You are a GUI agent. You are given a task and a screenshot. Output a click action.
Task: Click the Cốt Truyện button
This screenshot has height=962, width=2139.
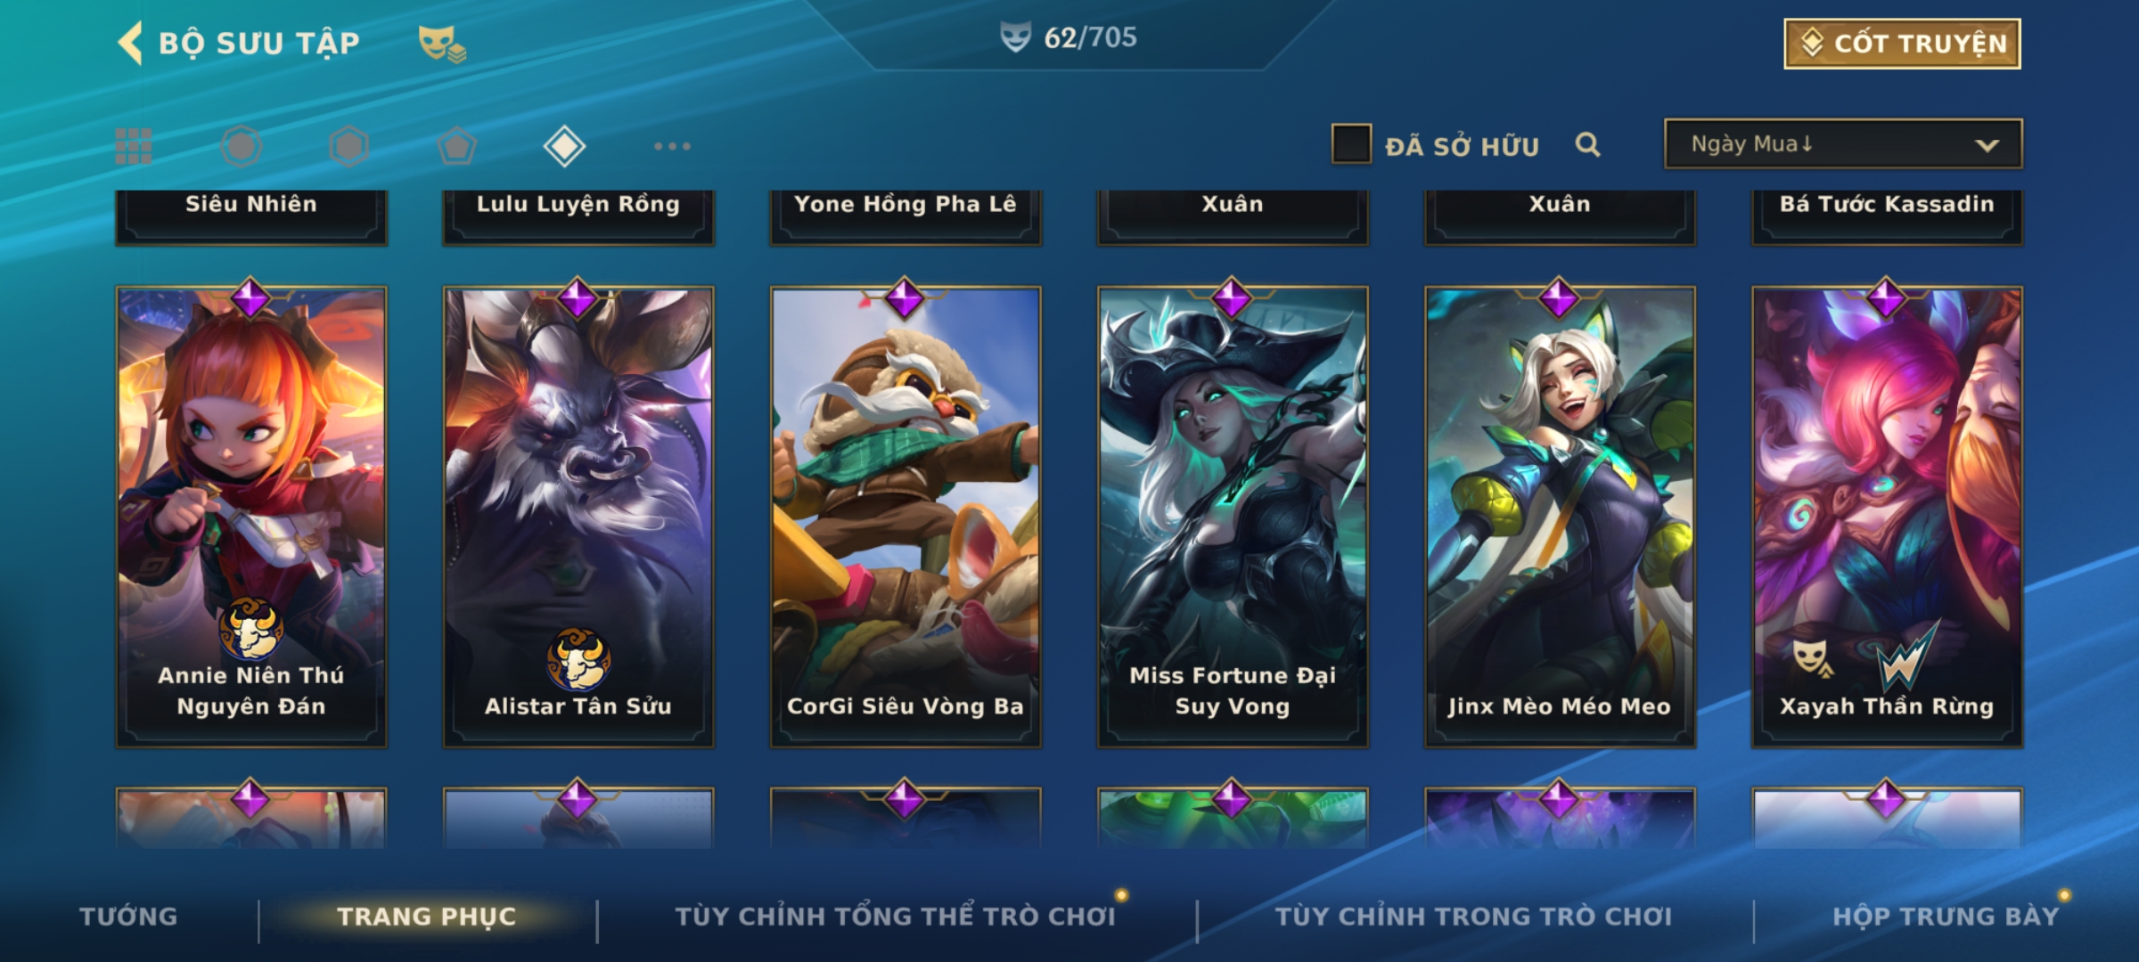(1902, 44)
